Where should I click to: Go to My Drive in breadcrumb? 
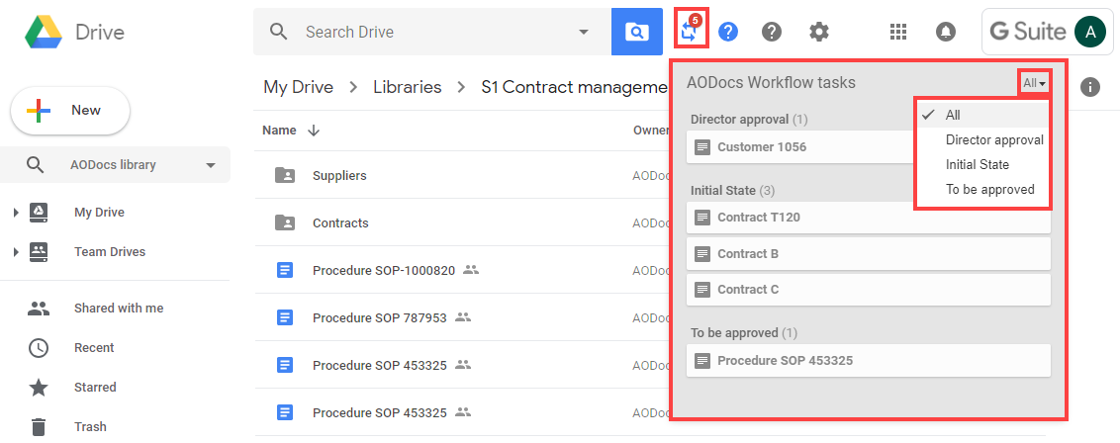click(x=299, y=87)
